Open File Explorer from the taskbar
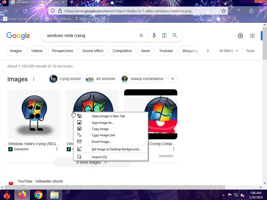This screenshot has height=200, width=267. [x=54, y=195]
